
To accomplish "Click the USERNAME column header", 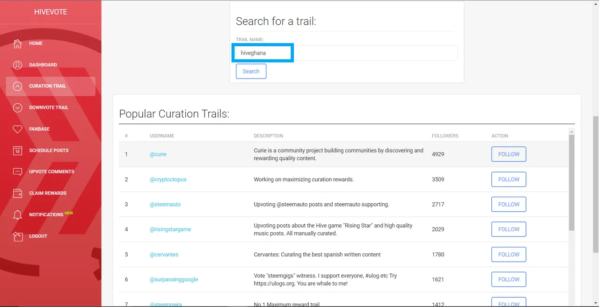I will click(162, 136).
